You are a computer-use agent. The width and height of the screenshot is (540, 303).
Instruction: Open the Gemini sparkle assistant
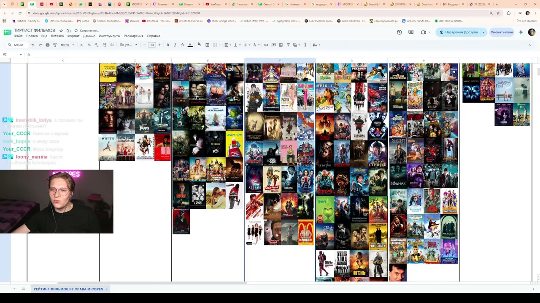click(521, 32)
